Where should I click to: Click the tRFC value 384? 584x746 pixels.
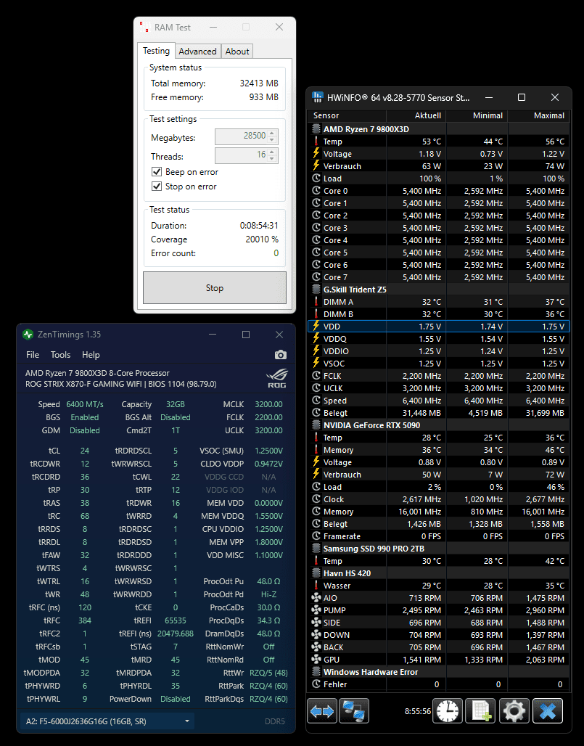click(85, 620)
